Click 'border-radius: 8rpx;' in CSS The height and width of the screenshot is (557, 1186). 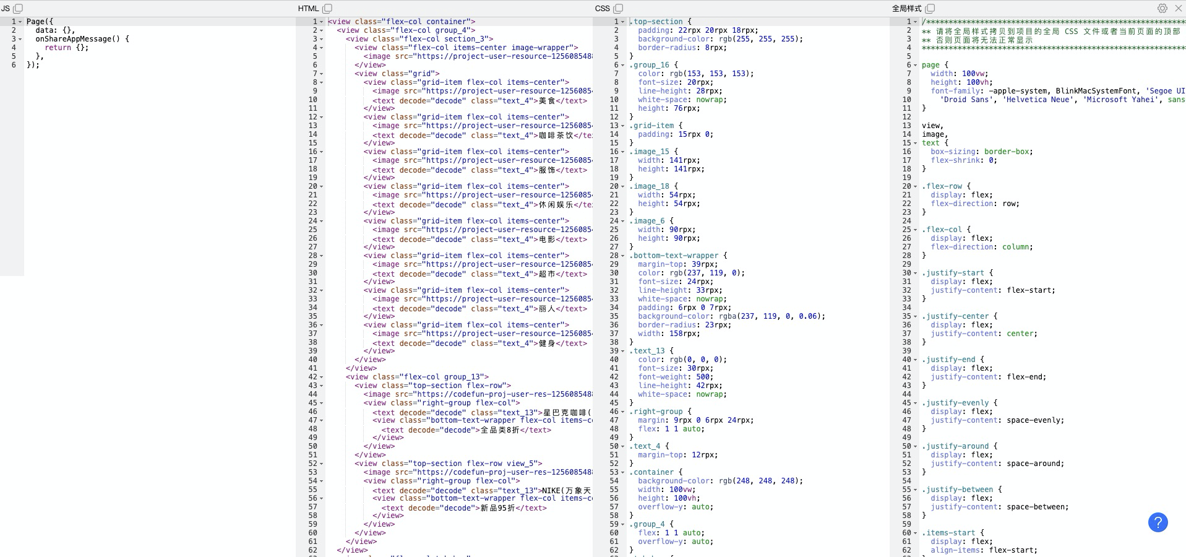point(682,48)
